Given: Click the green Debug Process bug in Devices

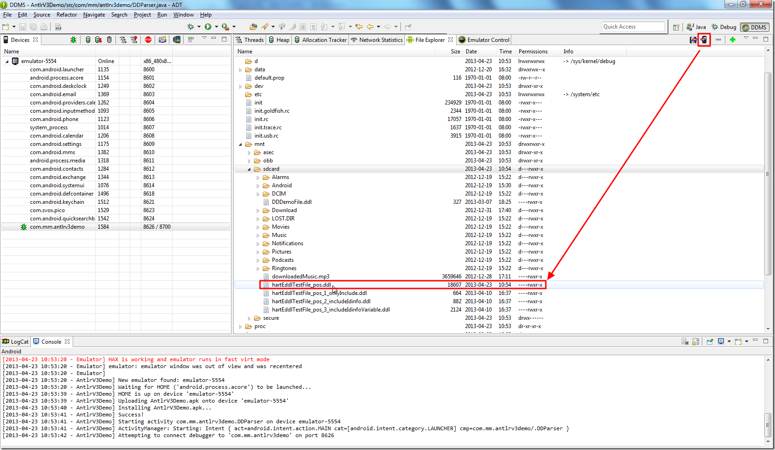Looking at the screenshot, I should point(74,40).
